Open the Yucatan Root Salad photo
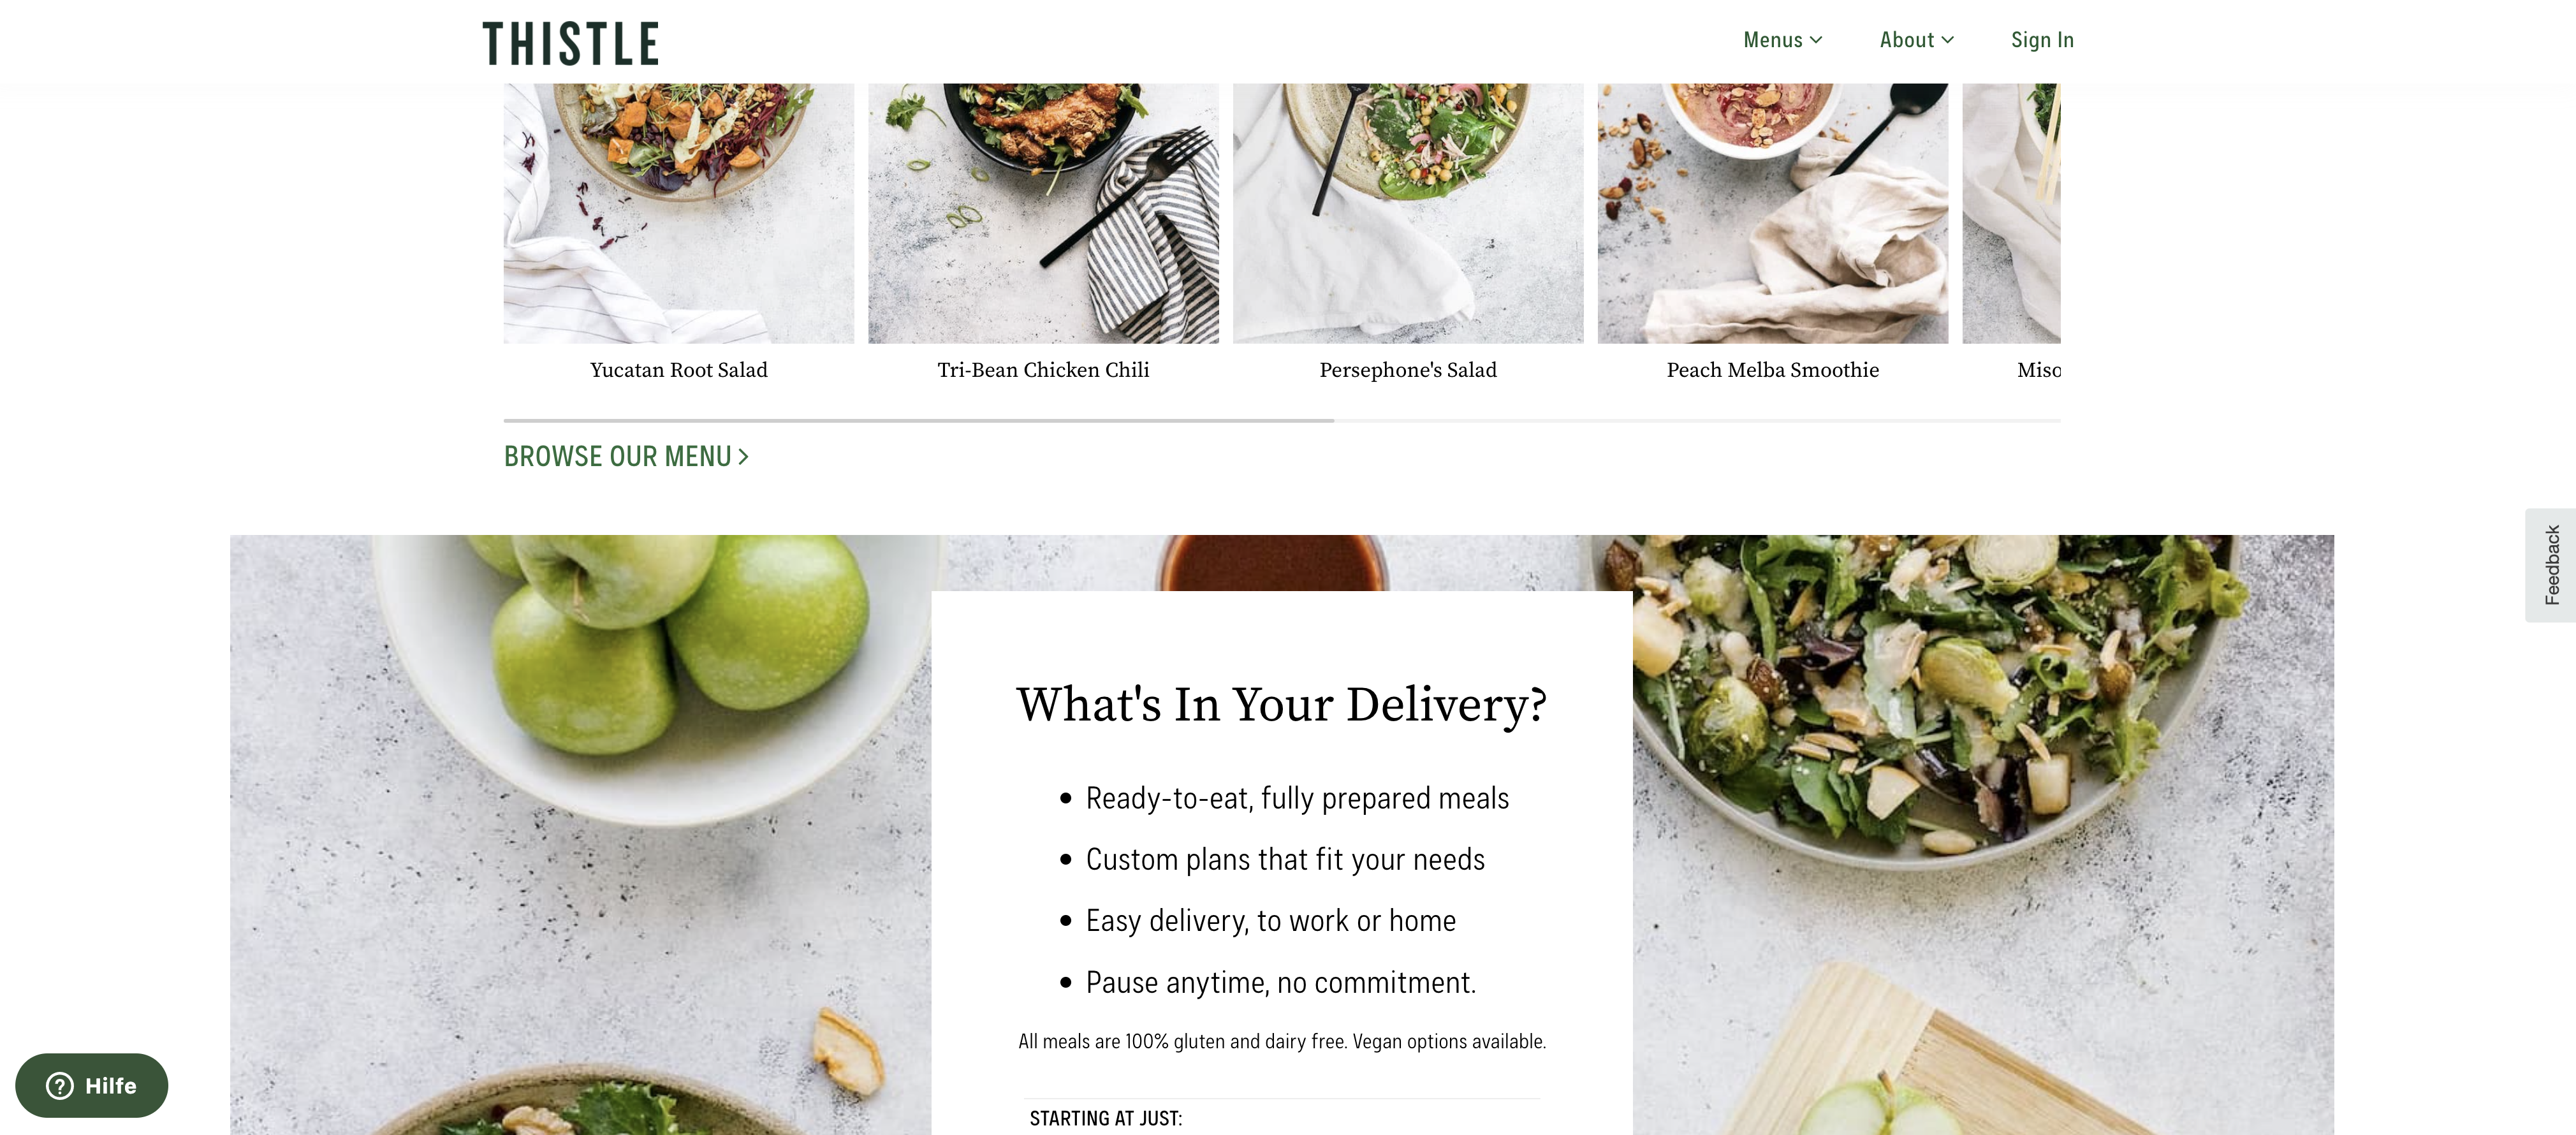2576x1135 pixels. [679, 213]
